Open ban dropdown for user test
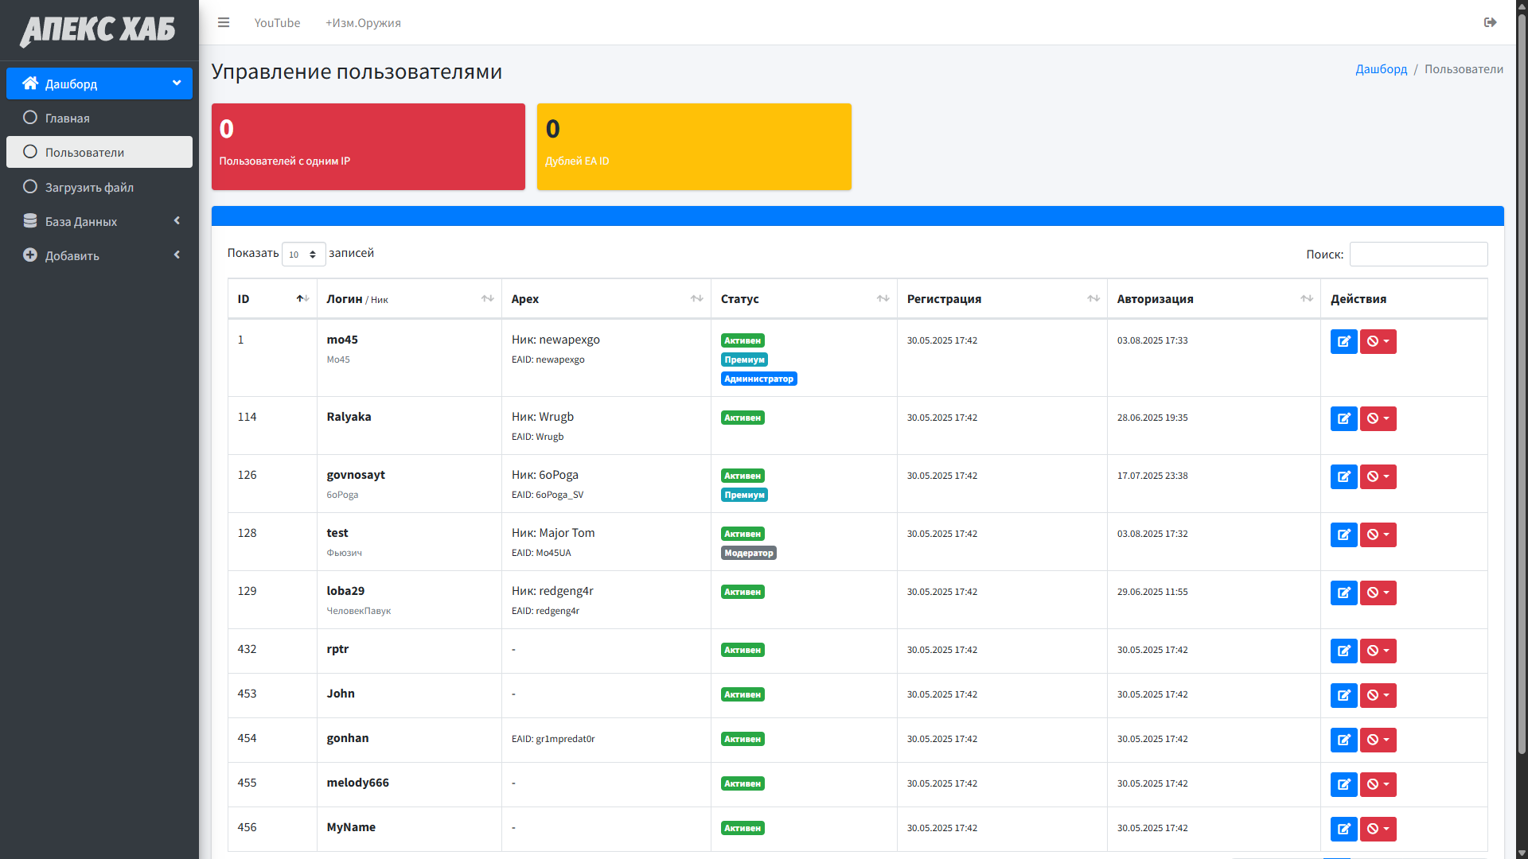 click(x=1378, y=534)
